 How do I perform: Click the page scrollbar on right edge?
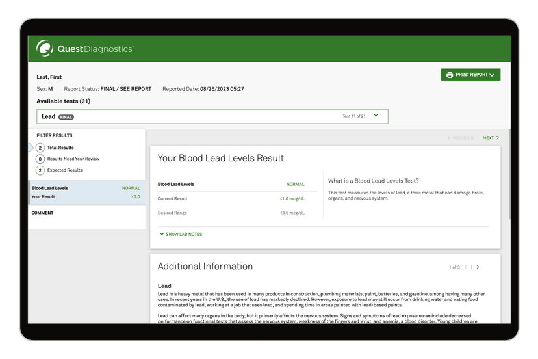pyautogui.click(x=509, y=176)
